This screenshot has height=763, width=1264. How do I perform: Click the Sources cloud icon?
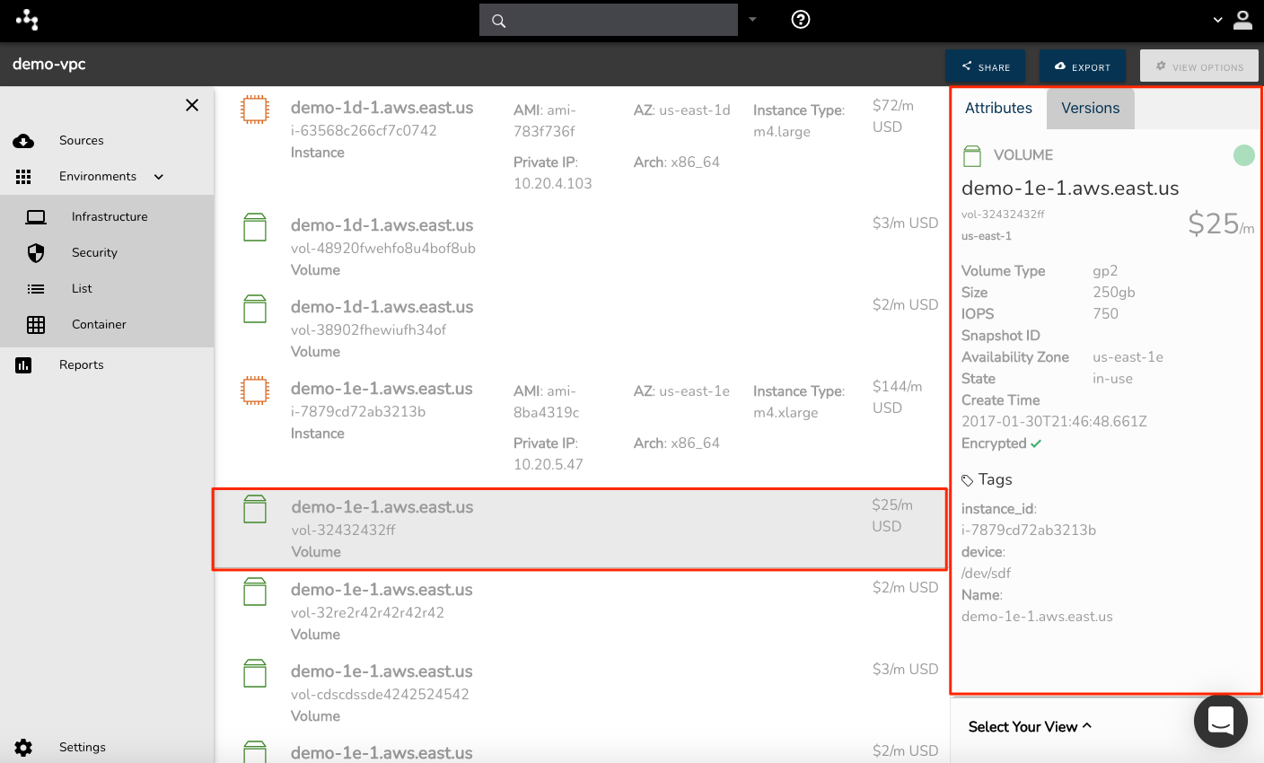coord(23,141)
